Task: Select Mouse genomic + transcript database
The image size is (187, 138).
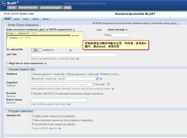Action: [x=67, y=74]
